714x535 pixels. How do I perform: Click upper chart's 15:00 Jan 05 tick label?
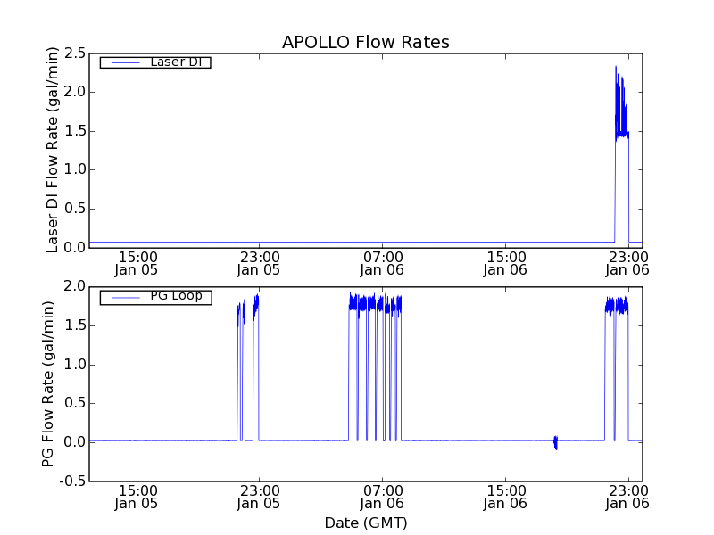(137, 263)
